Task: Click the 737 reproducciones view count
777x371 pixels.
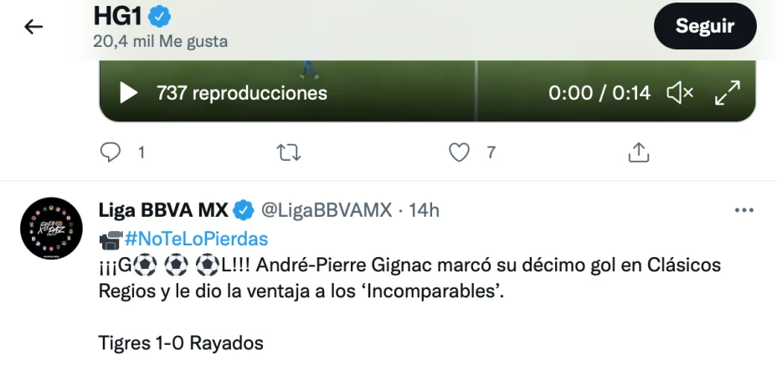Action: coord(241,92)
